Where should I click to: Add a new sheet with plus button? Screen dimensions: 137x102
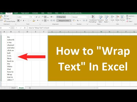coord(30,88)
